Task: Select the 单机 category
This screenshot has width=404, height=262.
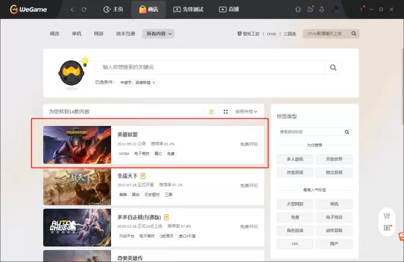Action: (77, 34)
